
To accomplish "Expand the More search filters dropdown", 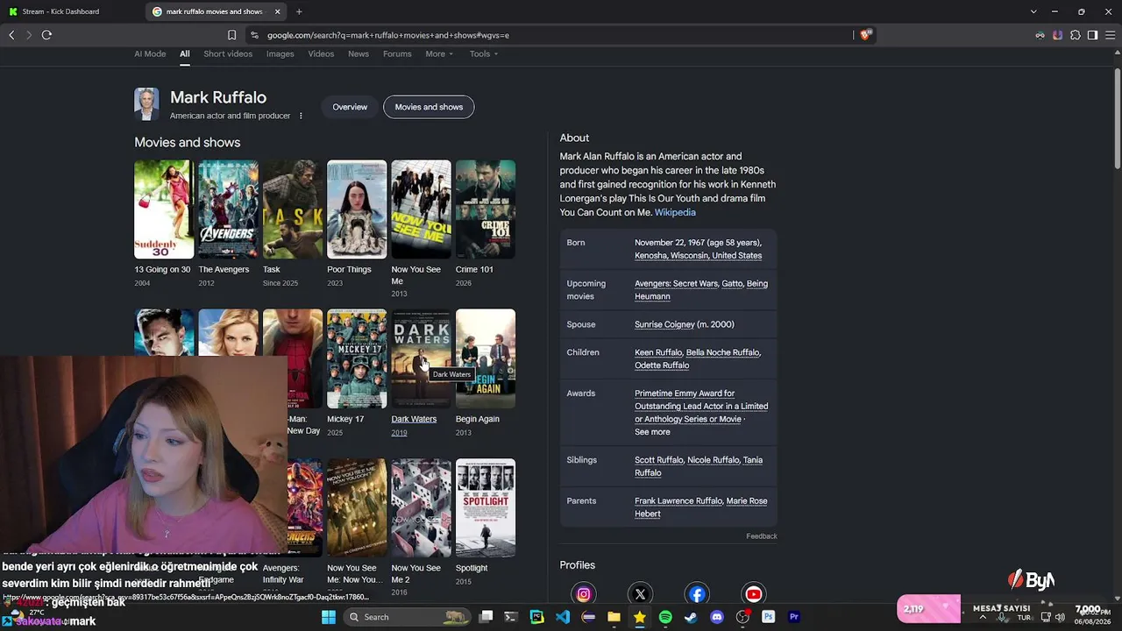I will pos(439,54).
